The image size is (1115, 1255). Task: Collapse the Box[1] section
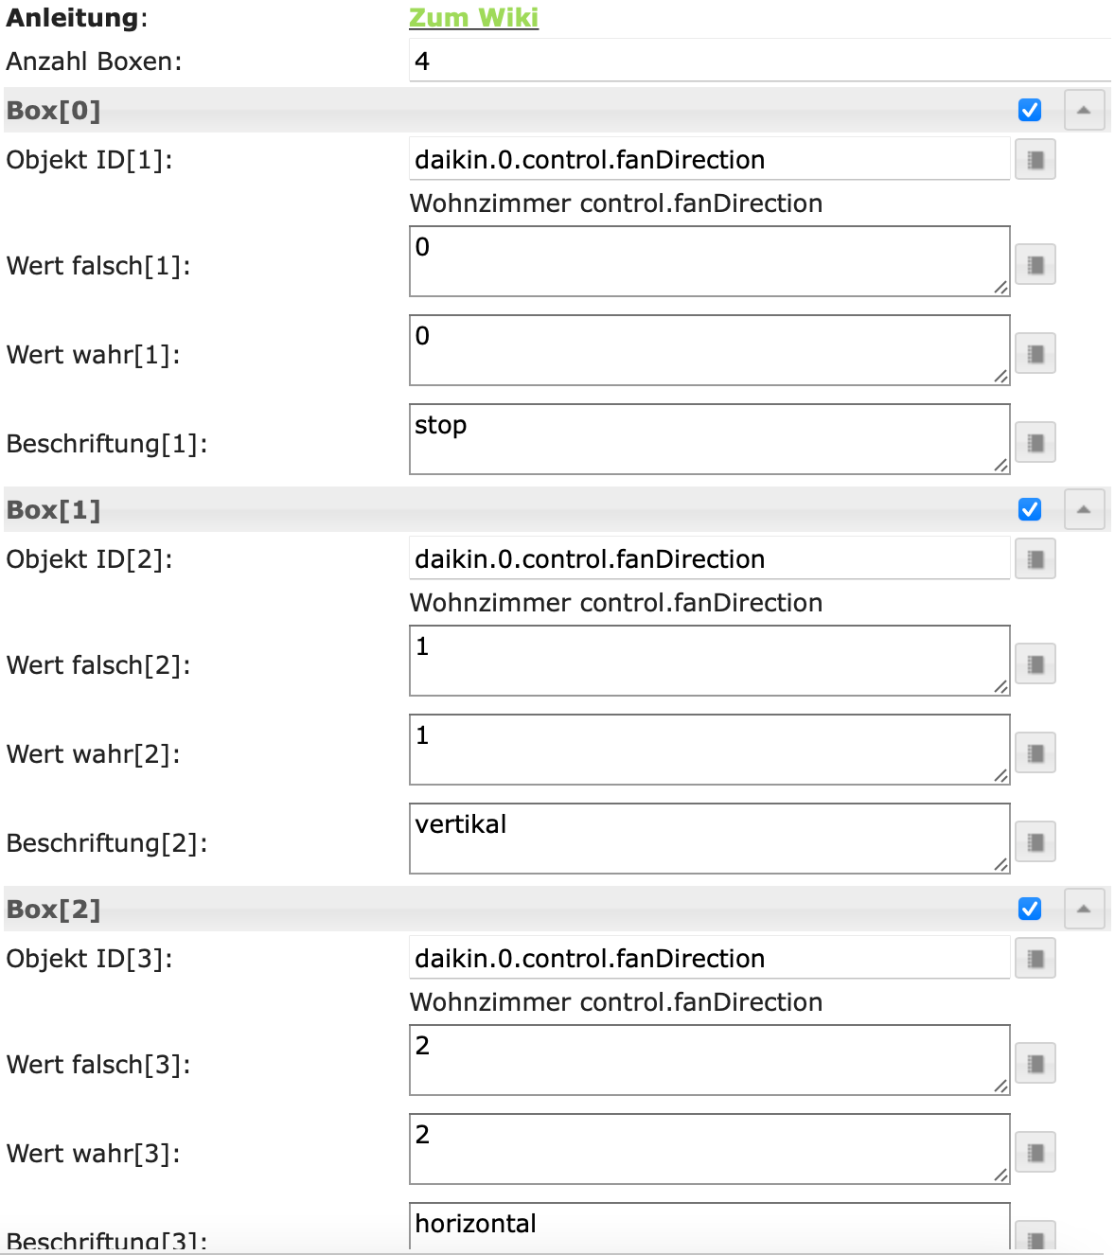[x=1084, y=509]
